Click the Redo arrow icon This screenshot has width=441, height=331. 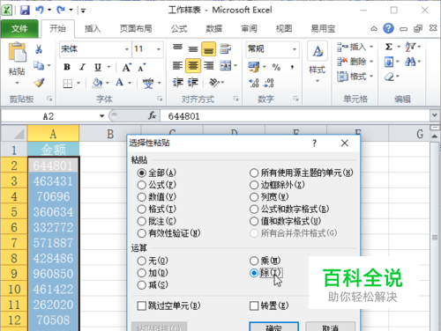[x=61, y=11]
